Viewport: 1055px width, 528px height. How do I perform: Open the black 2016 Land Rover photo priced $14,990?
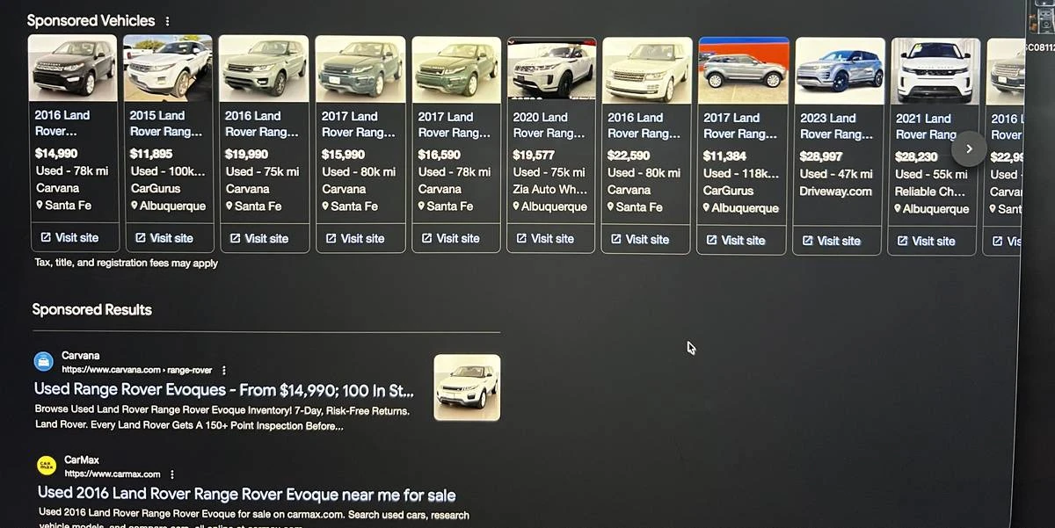click(x=73, y=69)
